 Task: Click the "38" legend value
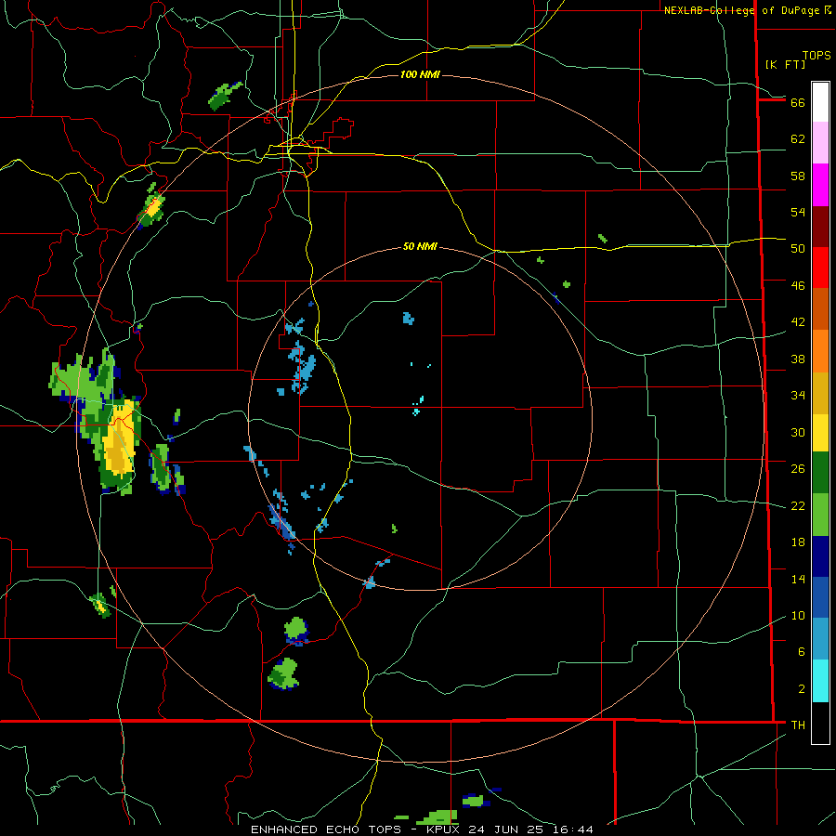pos(798,359)
